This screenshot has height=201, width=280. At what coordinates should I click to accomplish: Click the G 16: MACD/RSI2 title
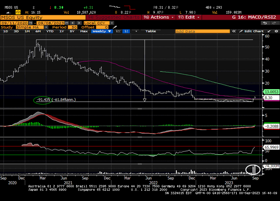coord(254,17)
